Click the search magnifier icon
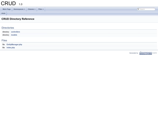 tap(138, 9)
